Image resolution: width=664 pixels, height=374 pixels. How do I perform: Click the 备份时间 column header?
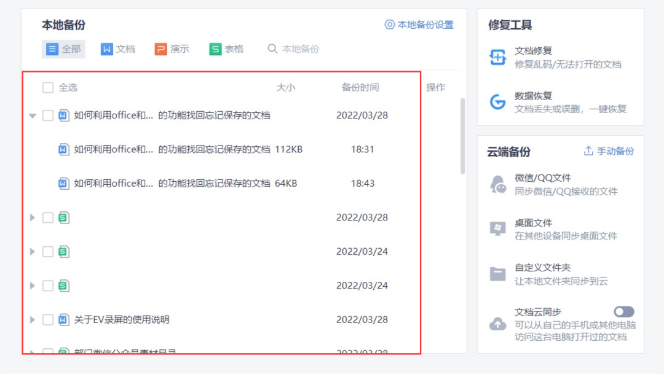pyautogui.click(x=360, y=88)
